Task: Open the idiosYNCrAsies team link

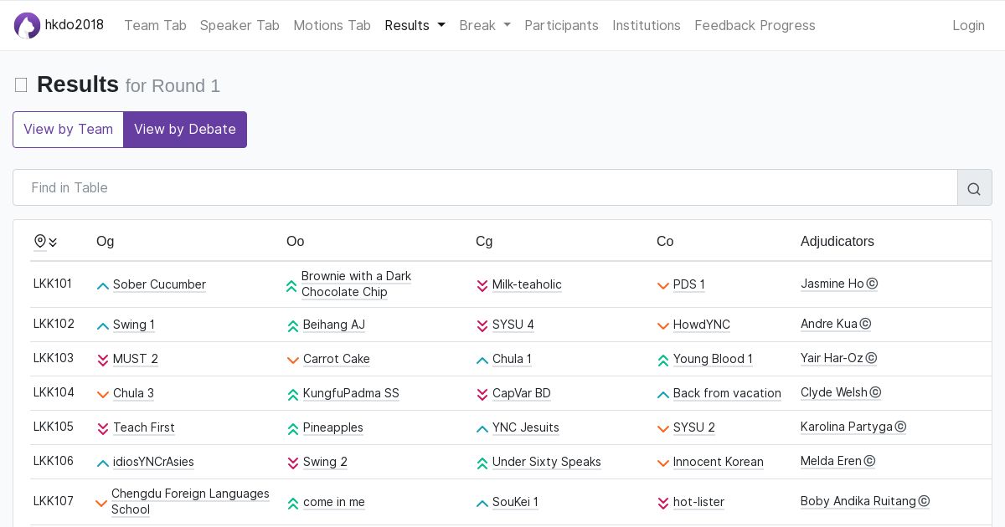Action: pos(153,462)
